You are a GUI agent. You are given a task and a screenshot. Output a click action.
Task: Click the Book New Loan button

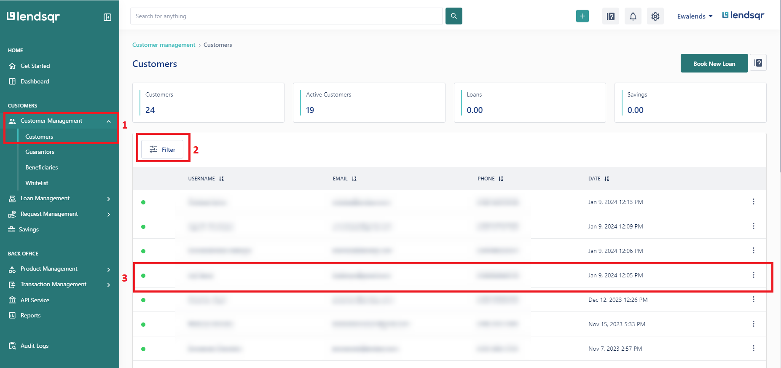coord(714,63)
